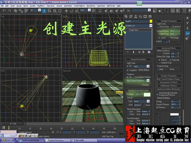Open the Rendering menu
The height and width of the screenshot is (143, 191).
point(91,6)
